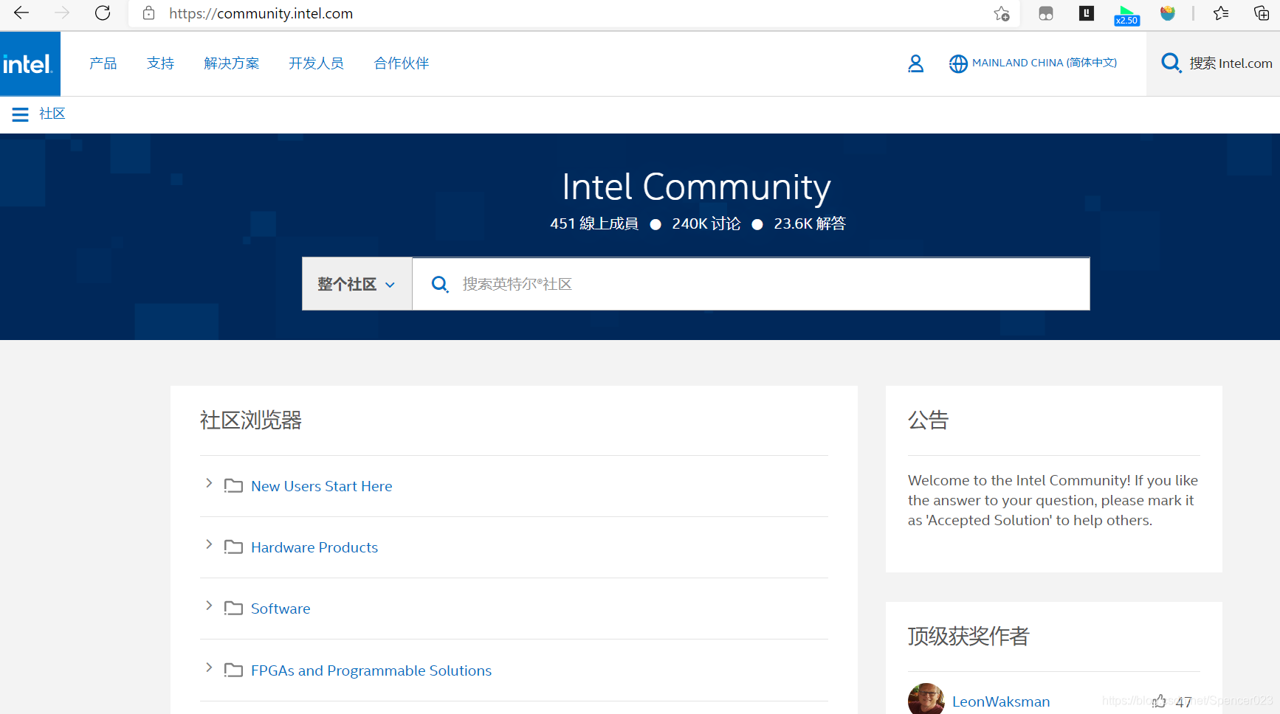Click the 23.6K 解答 statistic
Image resolution: width=1280 pixels, height=714 pixels.
coord(810,223)
